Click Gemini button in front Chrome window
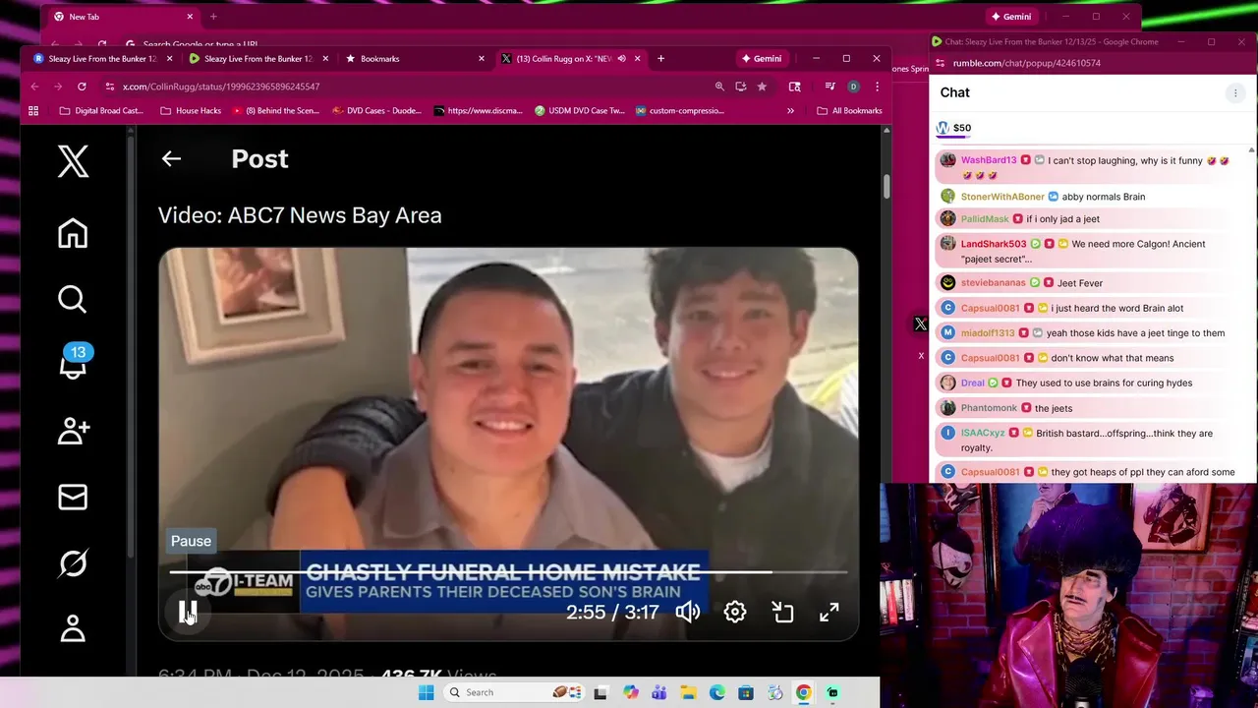This screenshot has height=708, width=1258. point(762,58)
